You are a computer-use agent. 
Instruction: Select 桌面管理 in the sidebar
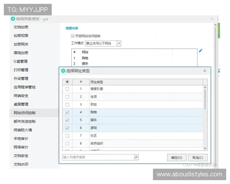(x=21, y=104)
